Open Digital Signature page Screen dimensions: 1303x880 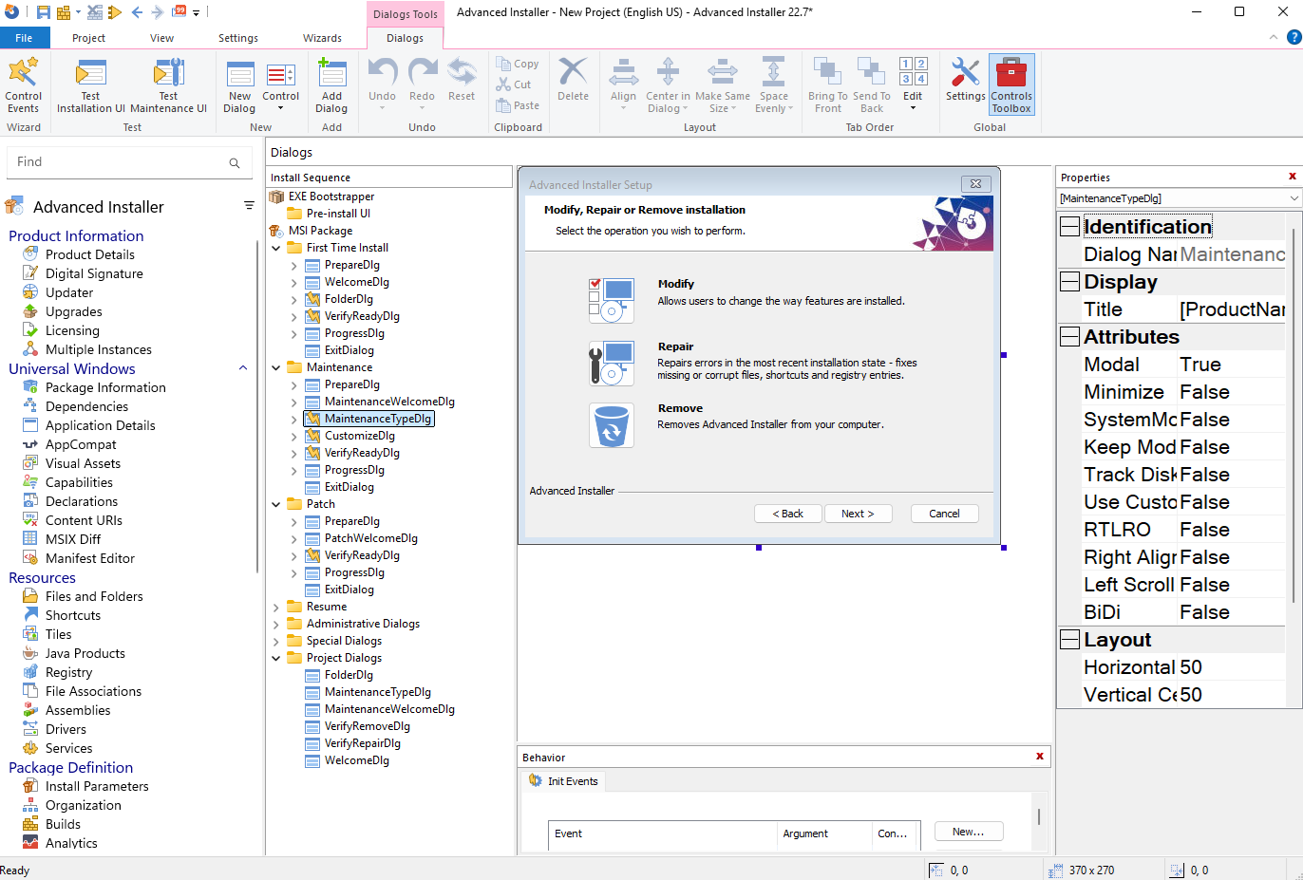click(x=94, y=273)
